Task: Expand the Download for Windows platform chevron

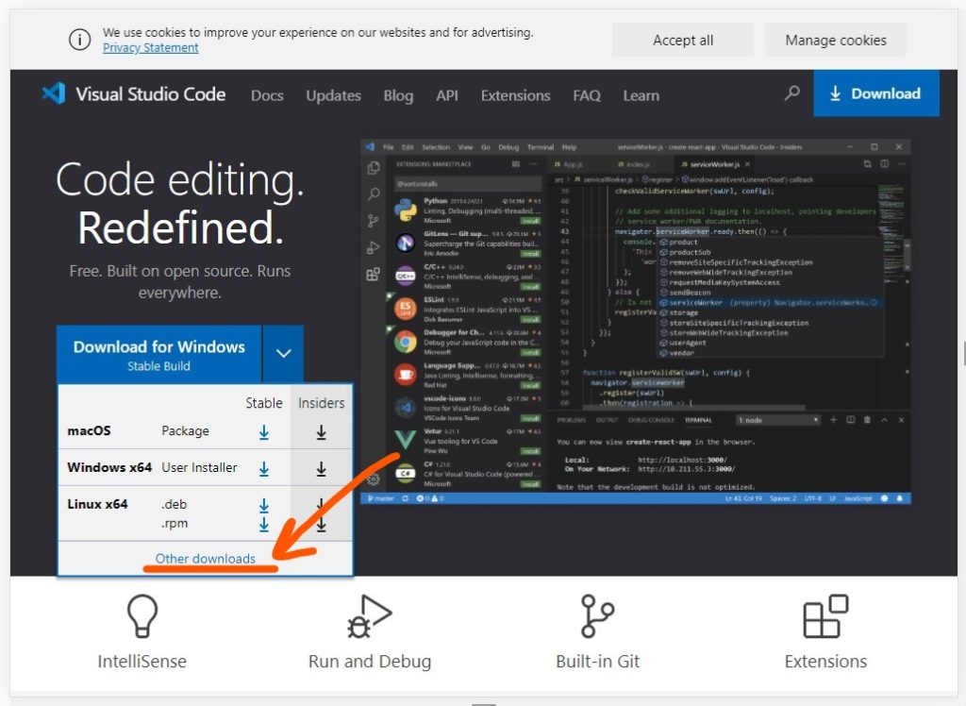Action: point(282,354)
